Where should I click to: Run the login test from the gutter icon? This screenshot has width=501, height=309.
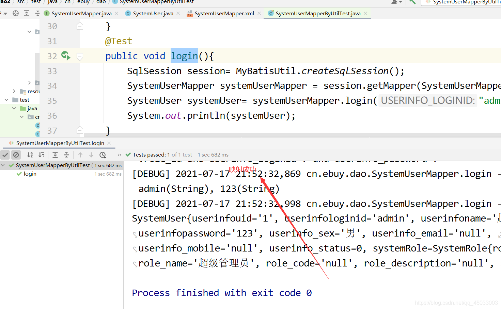[65, 55]
